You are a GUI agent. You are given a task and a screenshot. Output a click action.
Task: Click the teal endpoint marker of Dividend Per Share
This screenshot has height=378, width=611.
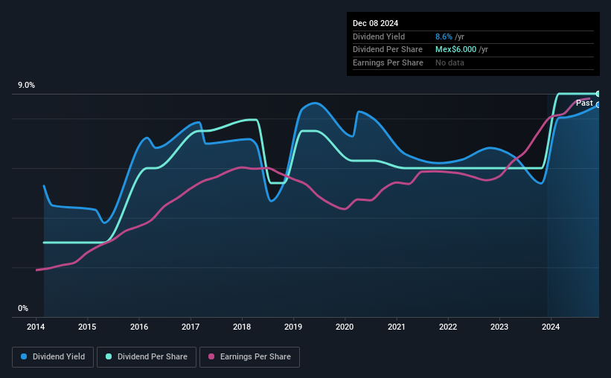point(598,94)
